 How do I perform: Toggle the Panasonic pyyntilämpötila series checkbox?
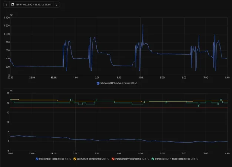pos(113,159)
